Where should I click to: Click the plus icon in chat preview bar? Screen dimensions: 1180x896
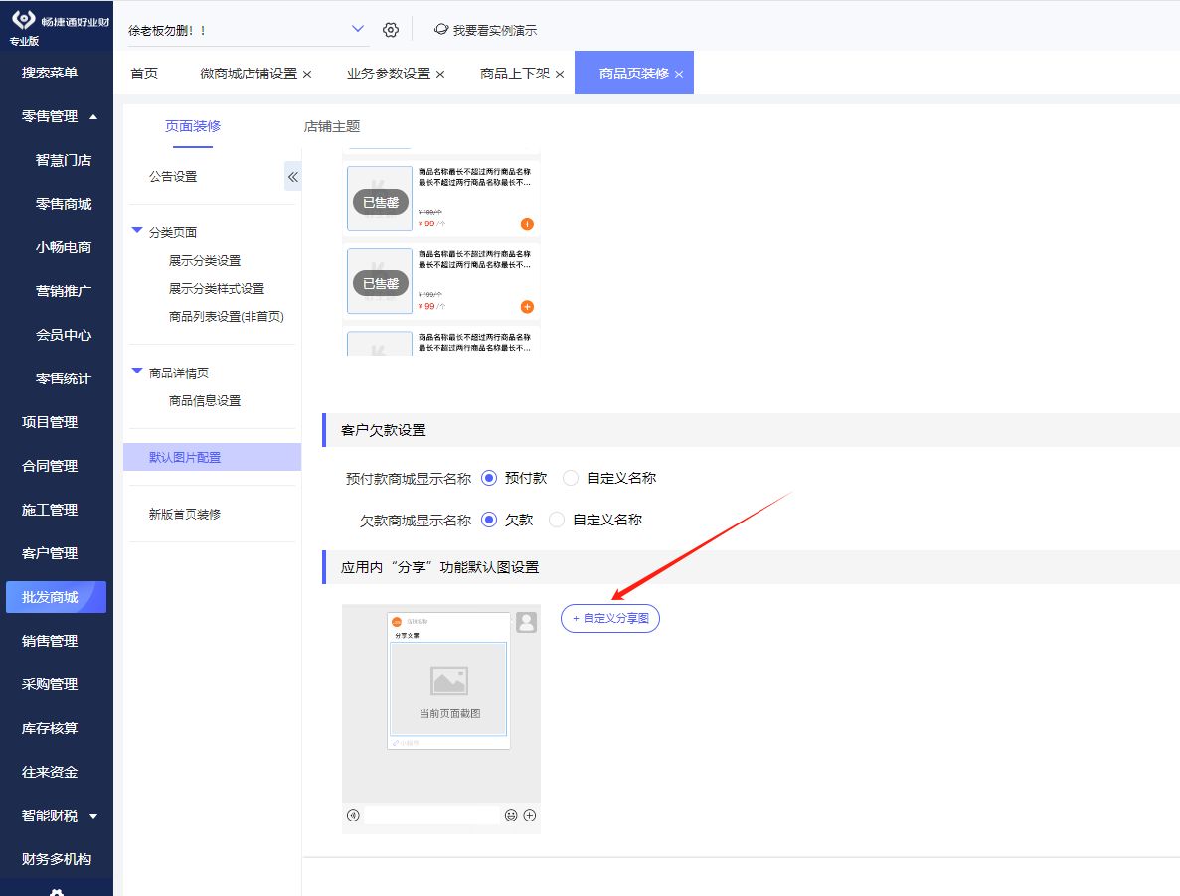[x=530, y=816]
